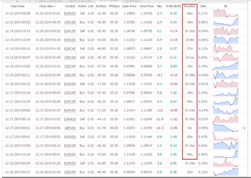This screenshot has width=251, height=178.
Task: Select lots value 0.01 on GBPUSD row
Action: click(x=91, y=128)
